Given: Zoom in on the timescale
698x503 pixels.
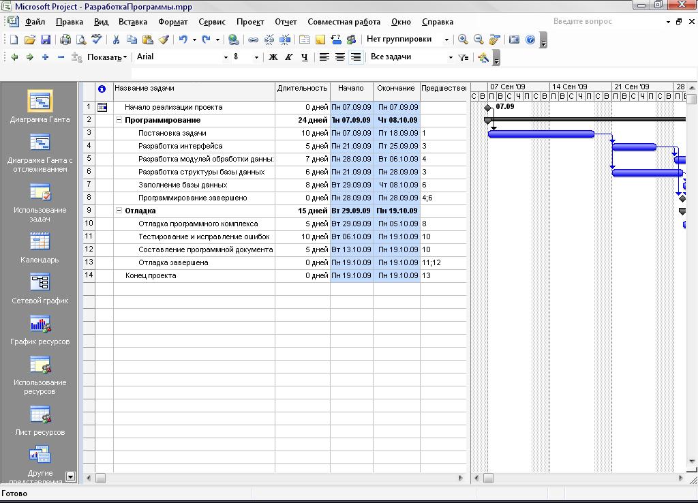Looking at the screenshot, I should (x=463, y=40).
